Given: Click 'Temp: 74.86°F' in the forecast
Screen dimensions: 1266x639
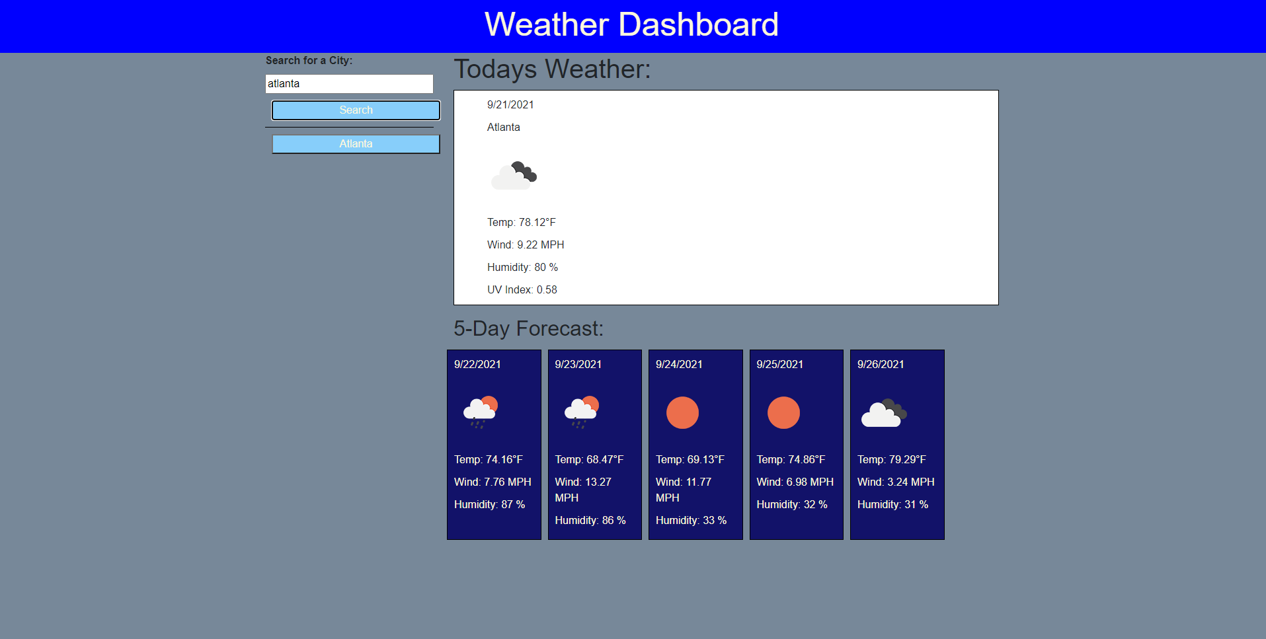Looking at the screenshot, I should click(x=791, y=459).
